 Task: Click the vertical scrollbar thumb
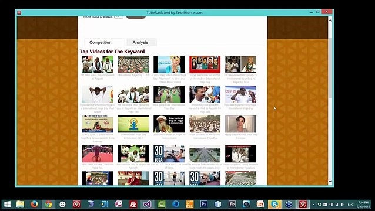pyautogui.click(x=330, y=68)
